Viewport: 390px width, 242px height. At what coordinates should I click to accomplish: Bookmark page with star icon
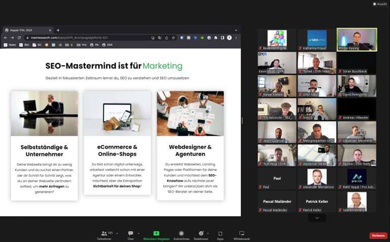point(173,38)
